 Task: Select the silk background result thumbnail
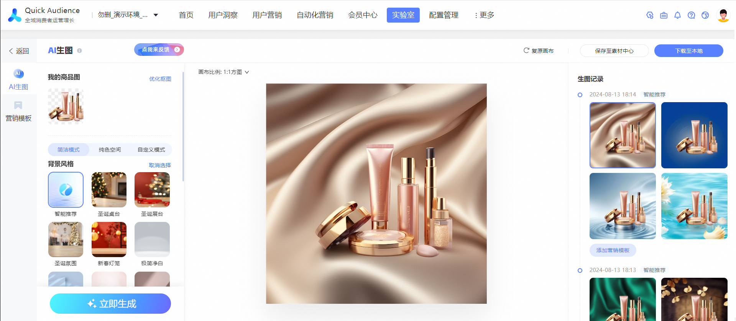coord(623,135)
